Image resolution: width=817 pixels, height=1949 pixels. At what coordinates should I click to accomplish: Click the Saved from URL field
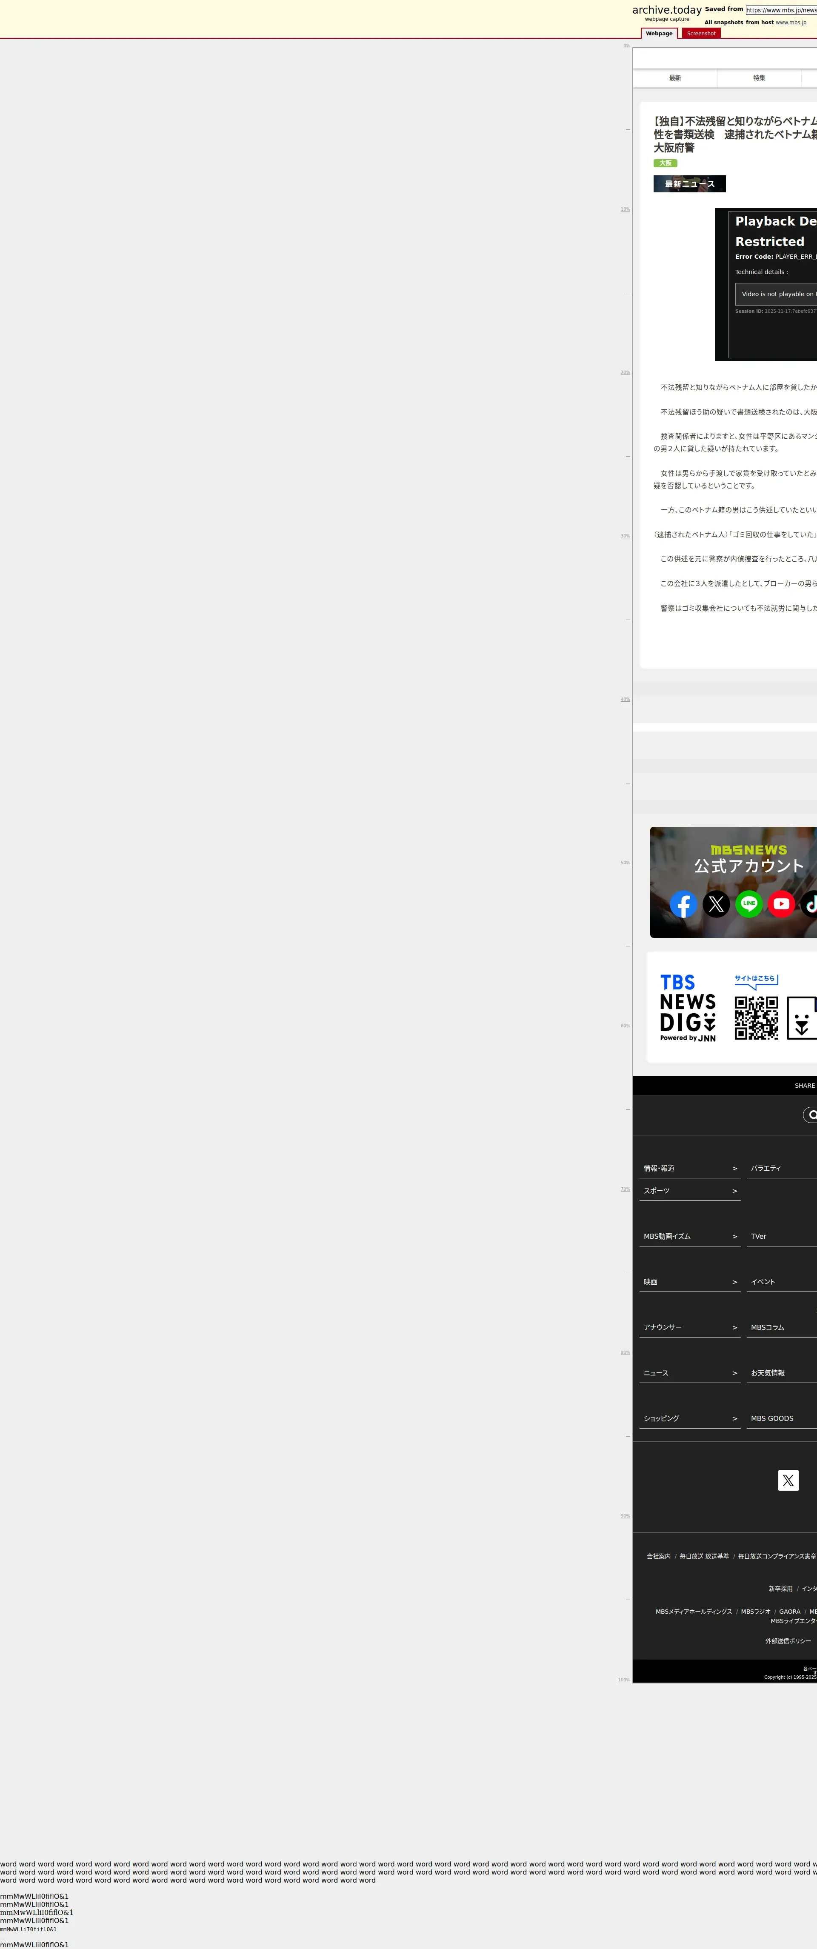781,10
